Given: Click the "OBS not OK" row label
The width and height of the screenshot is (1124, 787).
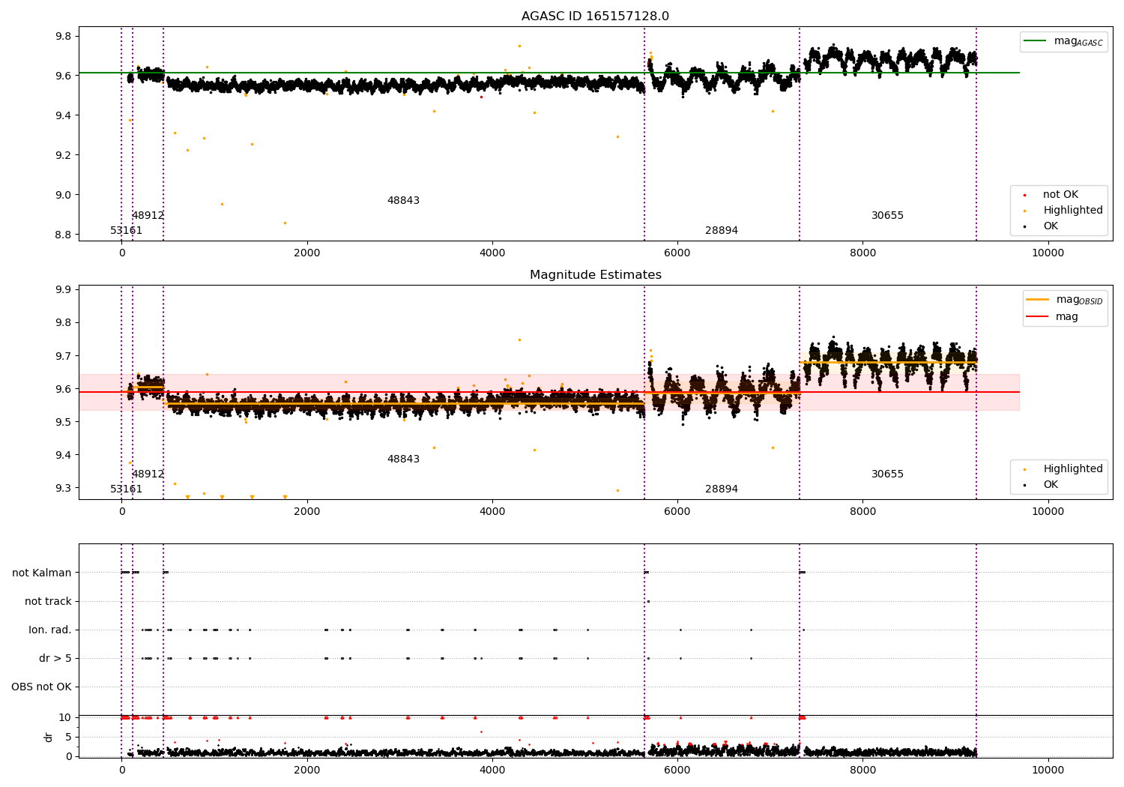Looking at the screenshot, I should pos(41,687).
